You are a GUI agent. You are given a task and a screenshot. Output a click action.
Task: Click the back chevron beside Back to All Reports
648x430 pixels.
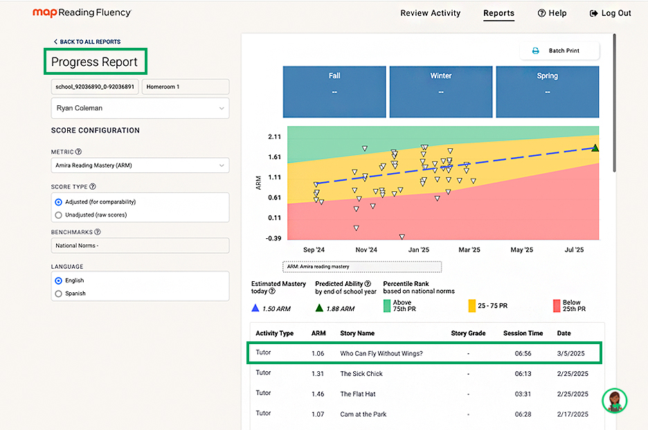click(x=55, y=42)
